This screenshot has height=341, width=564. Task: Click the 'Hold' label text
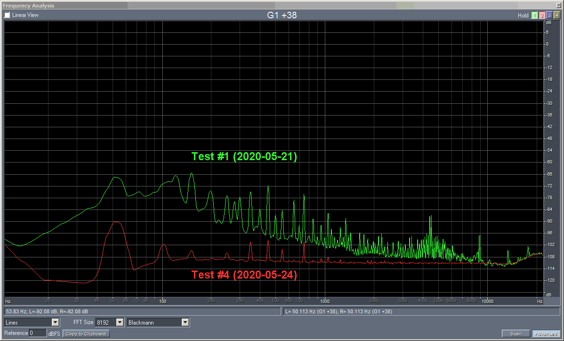pyautogui.click(x=523, y=15)
